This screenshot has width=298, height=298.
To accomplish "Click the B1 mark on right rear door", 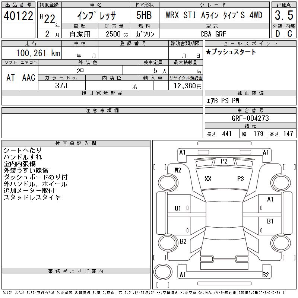I will [270, 221].
